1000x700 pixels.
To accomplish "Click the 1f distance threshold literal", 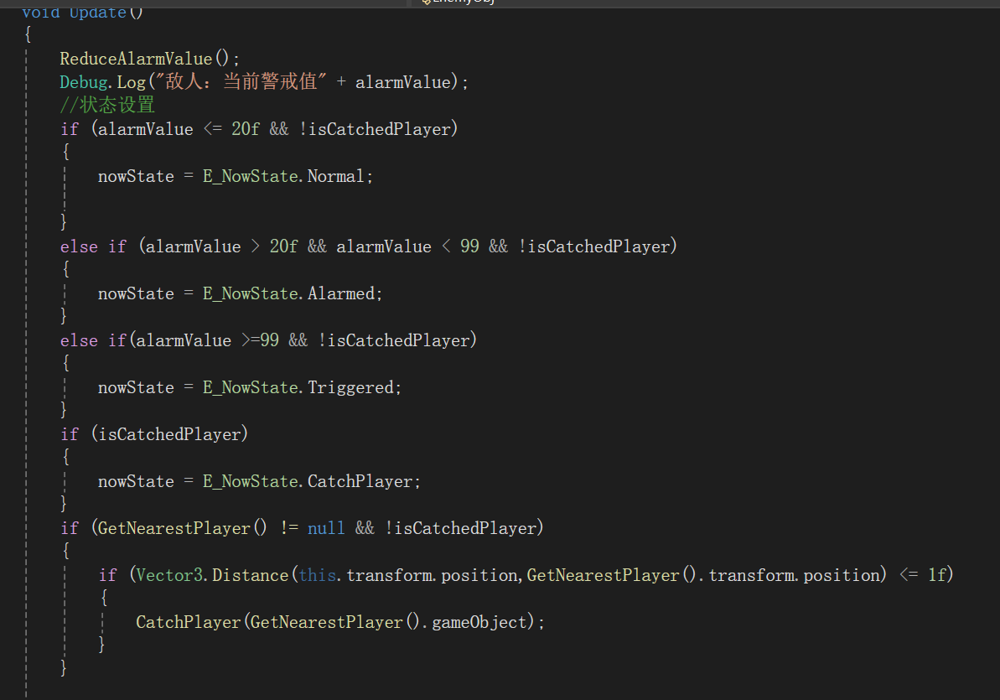I will click(936, 575).
